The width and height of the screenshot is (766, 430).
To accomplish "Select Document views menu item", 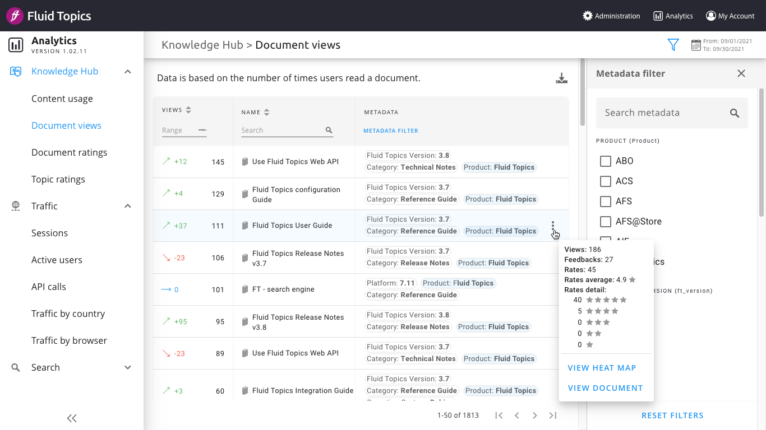I will point(66,125).
